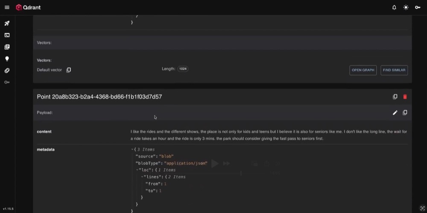Open the notifications bell

pyautogui.click(x=394, y=7)
